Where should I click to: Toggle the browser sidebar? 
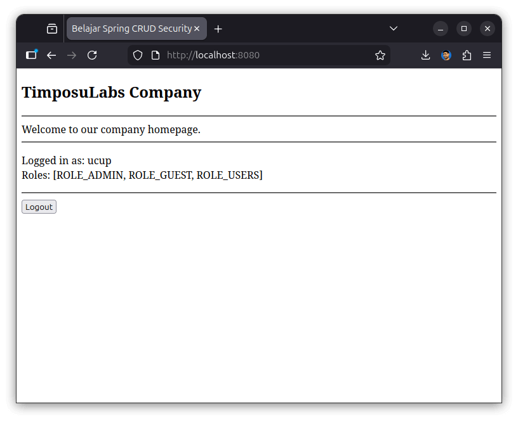31,55
